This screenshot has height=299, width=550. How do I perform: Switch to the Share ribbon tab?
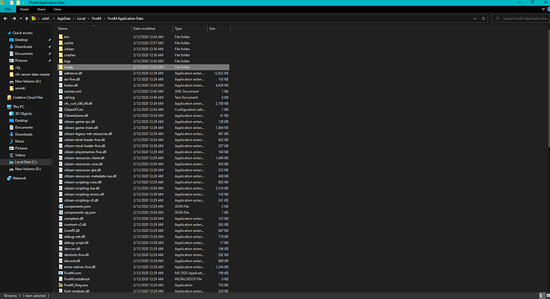pyautogui.click(x=41, y=10)
